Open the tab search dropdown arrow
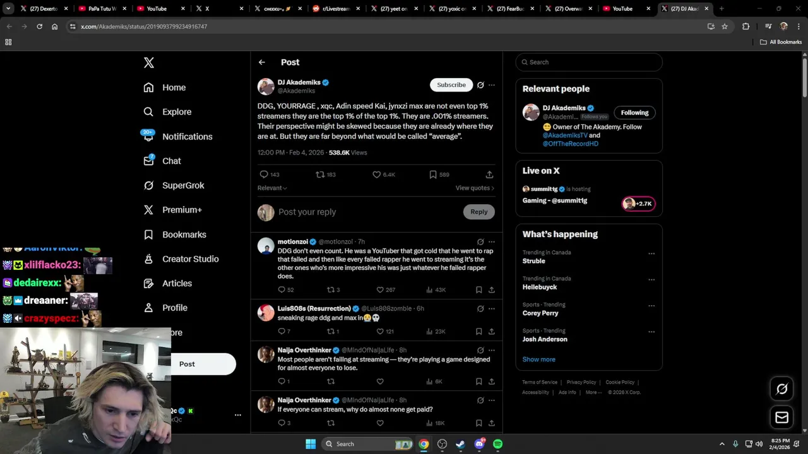 pos(8,9)
